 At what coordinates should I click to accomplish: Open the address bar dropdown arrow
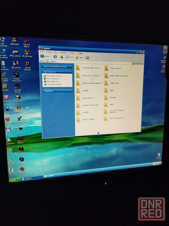point(133,63)
